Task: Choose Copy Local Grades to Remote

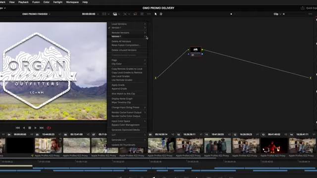Action: point(127,73)
